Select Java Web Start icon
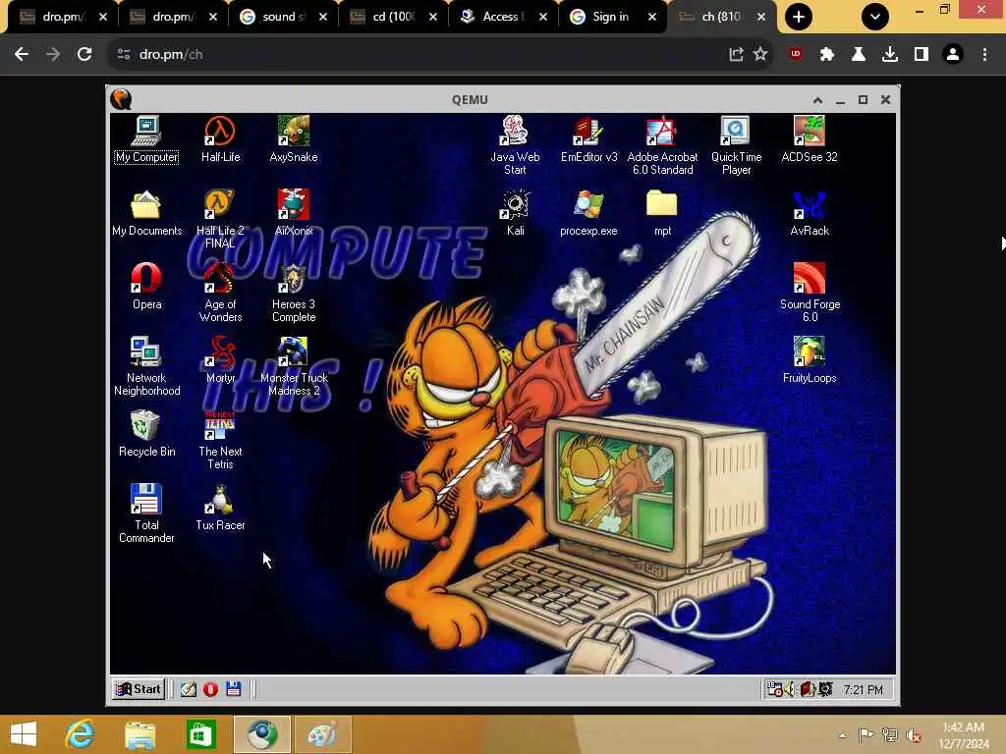This screenshot has height=754, width=1006. [515, 146]
